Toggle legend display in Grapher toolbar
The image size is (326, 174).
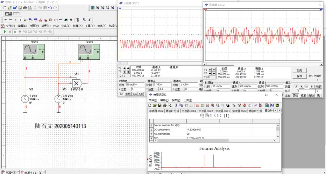point(202,105)
